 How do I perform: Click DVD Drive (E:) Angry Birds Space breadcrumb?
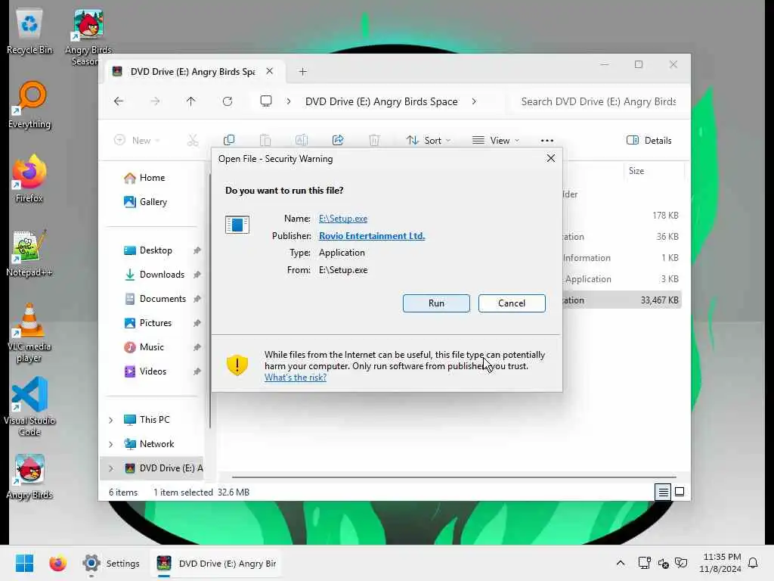pos(381,101)
